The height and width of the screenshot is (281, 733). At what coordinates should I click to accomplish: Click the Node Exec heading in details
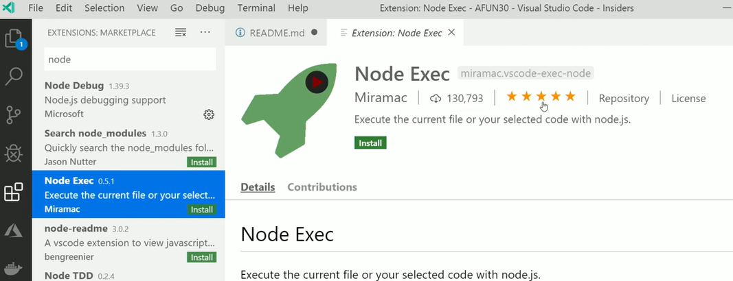coord(287,234)
